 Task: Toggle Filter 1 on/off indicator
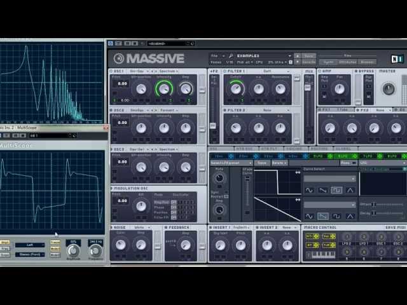pos(225,71)
